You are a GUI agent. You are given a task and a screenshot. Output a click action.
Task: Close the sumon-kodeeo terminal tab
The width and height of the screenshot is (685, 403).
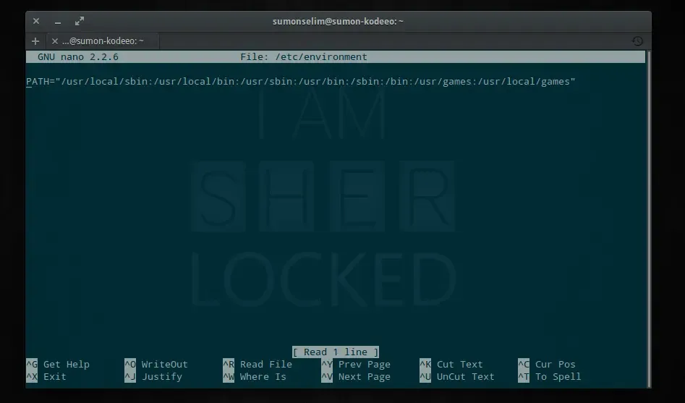coord(54,41)
